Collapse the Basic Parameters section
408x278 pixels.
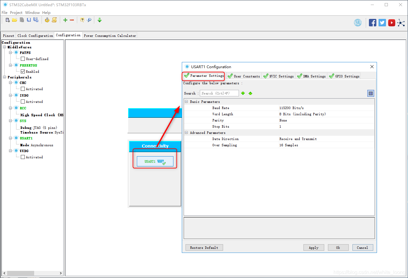tap(186, 102)
